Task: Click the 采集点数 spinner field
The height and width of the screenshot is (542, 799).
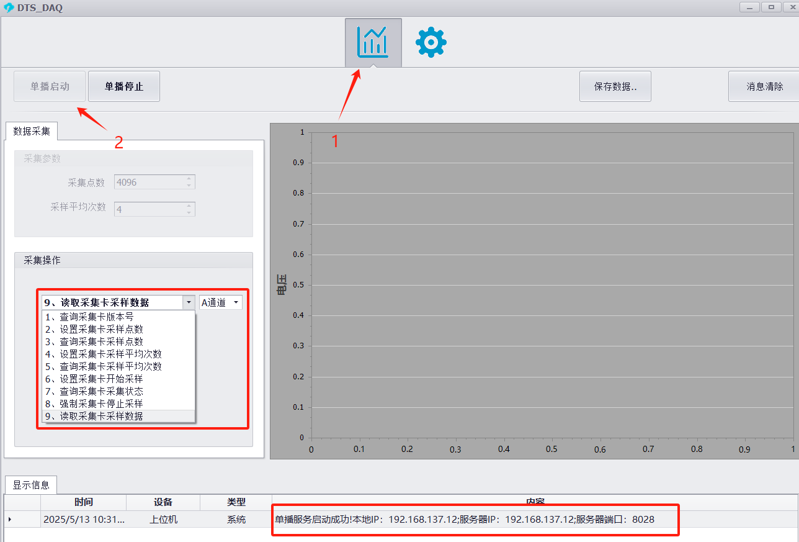Action: [x=149, y=182]
